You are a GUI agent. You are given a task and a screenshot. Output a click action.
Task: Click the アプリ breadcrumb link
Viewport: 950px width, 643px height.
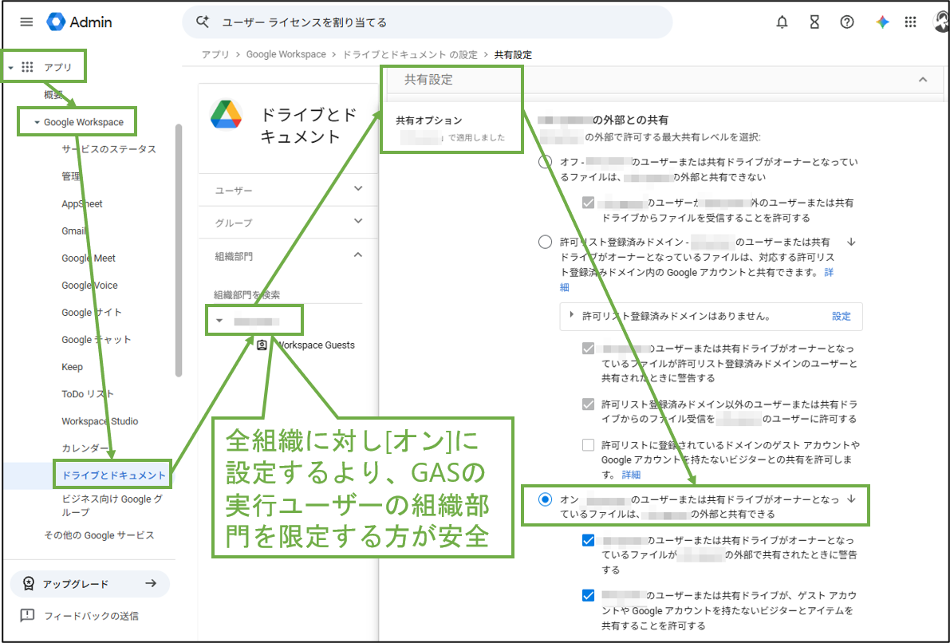click(215, 54)
